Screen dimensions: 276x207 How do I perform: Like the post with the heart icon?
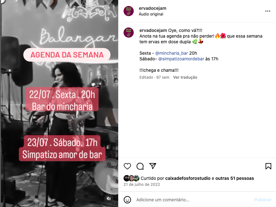click(x=127, y=166)
